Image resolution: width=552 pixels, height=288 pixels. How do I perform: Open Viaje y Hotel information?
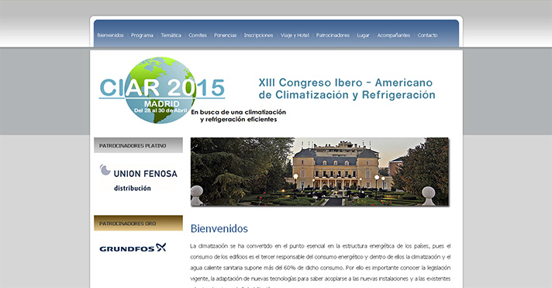tap(295, 35)
